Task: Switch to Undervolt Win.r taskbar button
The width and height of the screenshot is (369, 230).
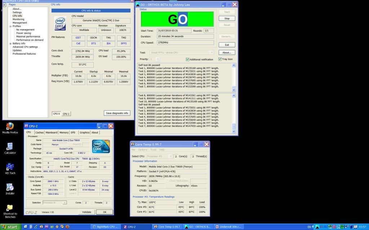Action: (x=229, y=227)
